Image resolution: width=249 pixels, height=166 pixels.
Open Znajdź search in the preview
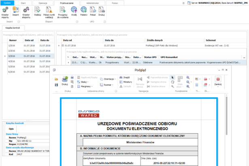click(125, 77)
